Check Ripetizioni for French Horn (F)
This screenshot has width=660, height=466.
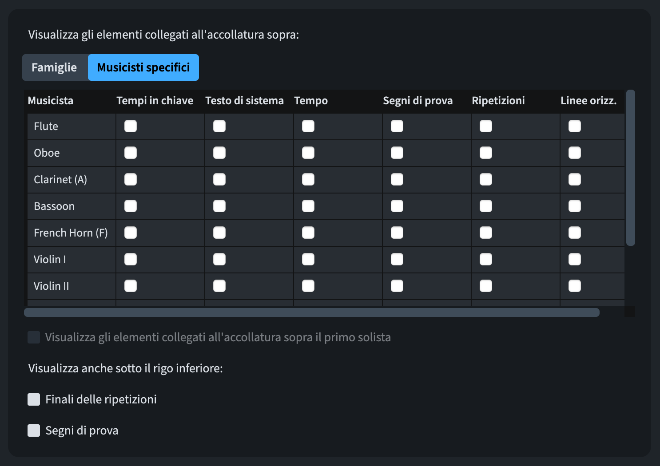coord(486,233)
